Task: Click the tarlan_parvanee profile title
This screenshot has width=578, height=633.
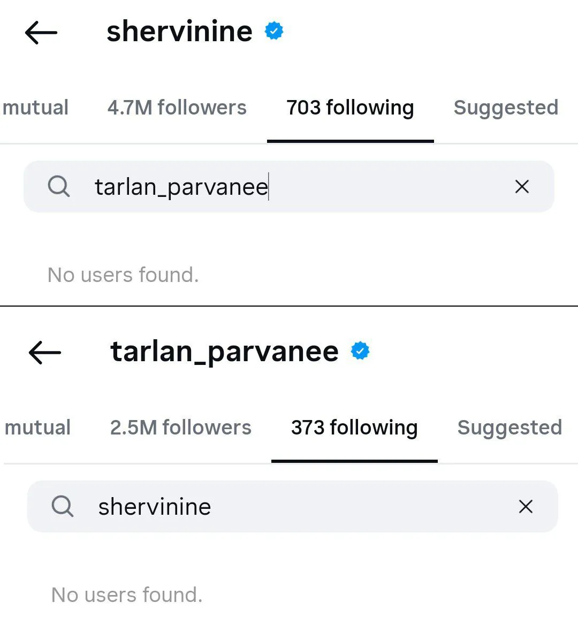Action: [x=224, y=352]
